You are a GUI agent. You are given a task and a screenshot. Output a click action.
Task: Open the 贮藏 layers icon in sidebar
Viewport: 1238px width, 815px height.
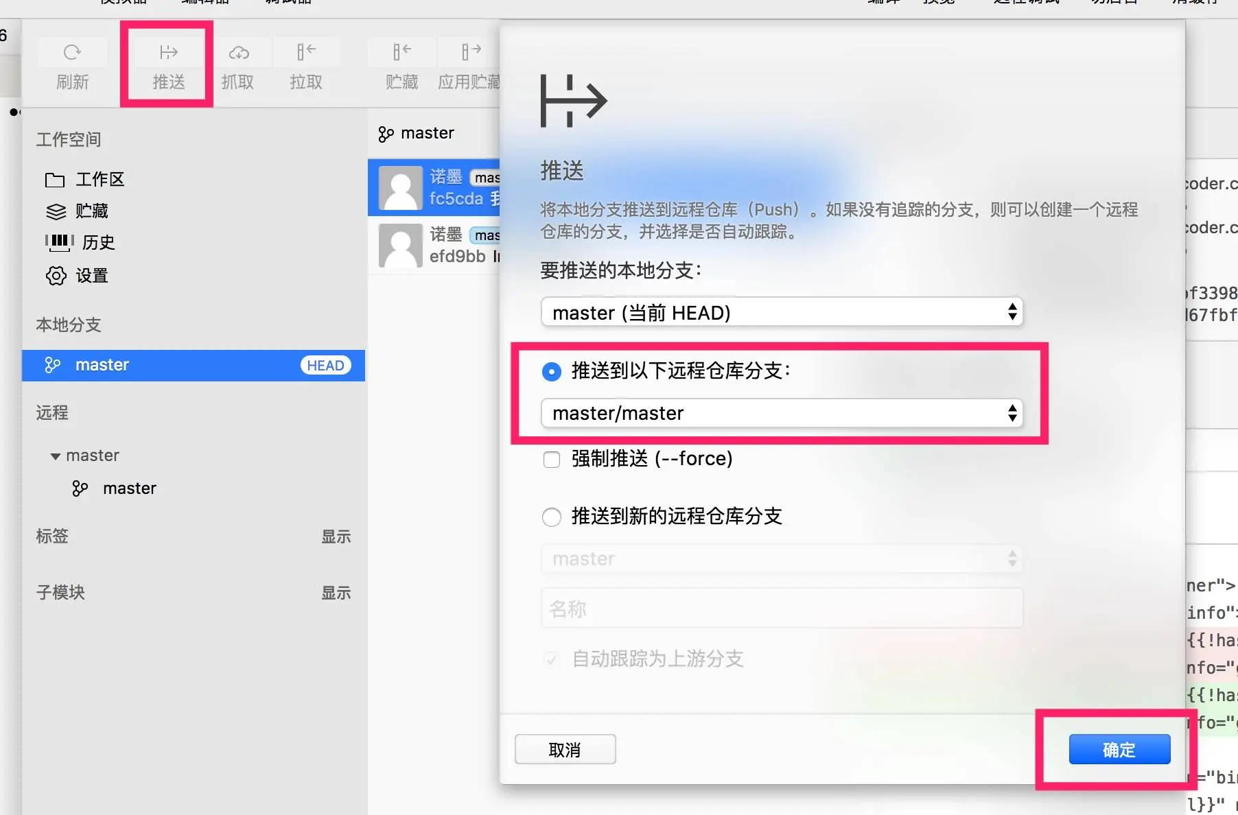click(56, 211)
